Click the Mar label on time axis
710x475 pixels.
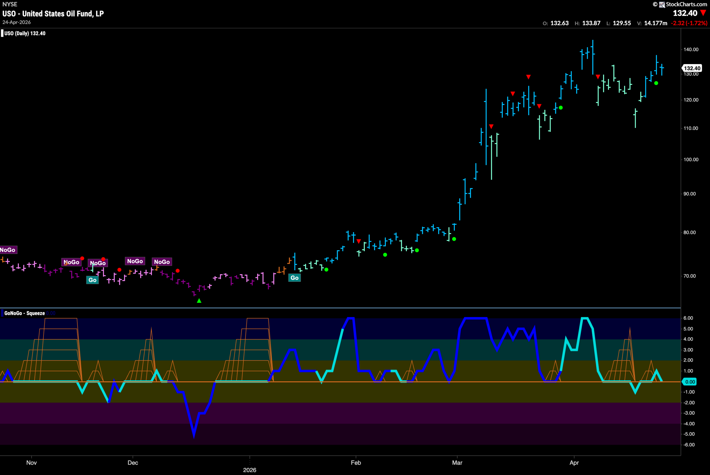pos(457,463)
